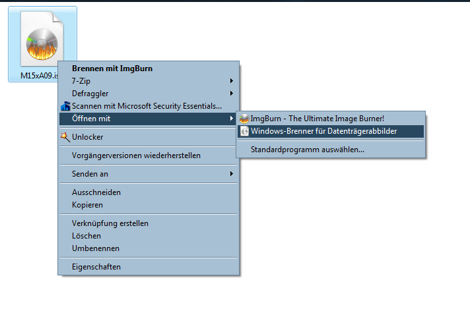Screen dimensions: 470x311
Task: Select Verknüpfung erstellen
Action: coord(149,223)
